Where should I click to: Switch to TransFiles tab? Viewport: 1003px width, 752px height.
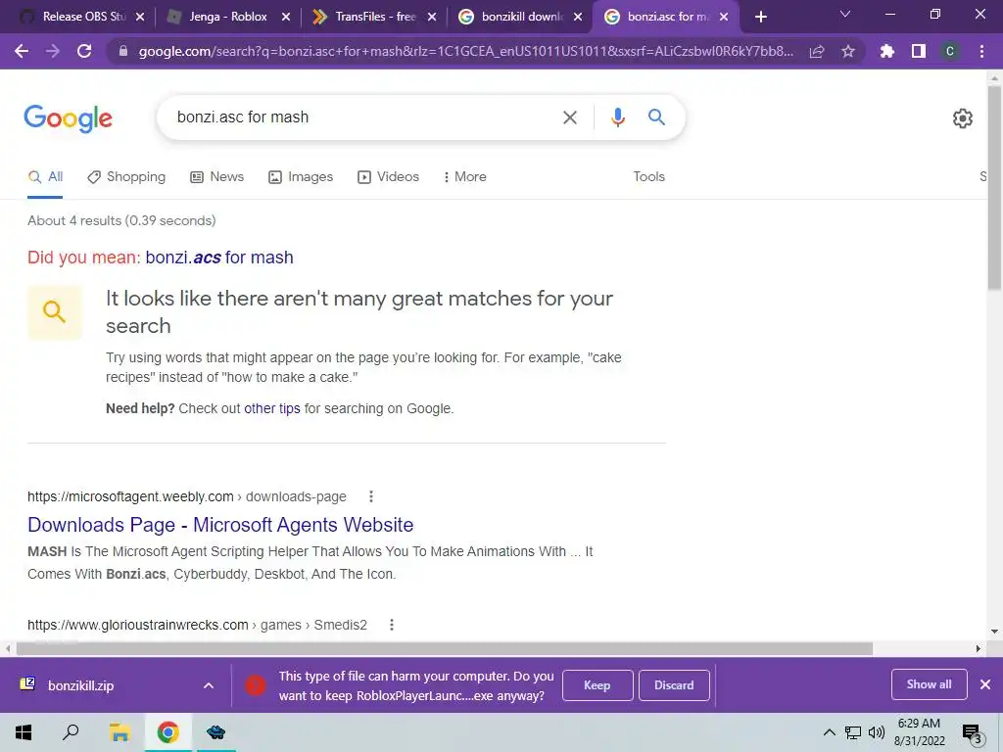click(x=374, y=17)
